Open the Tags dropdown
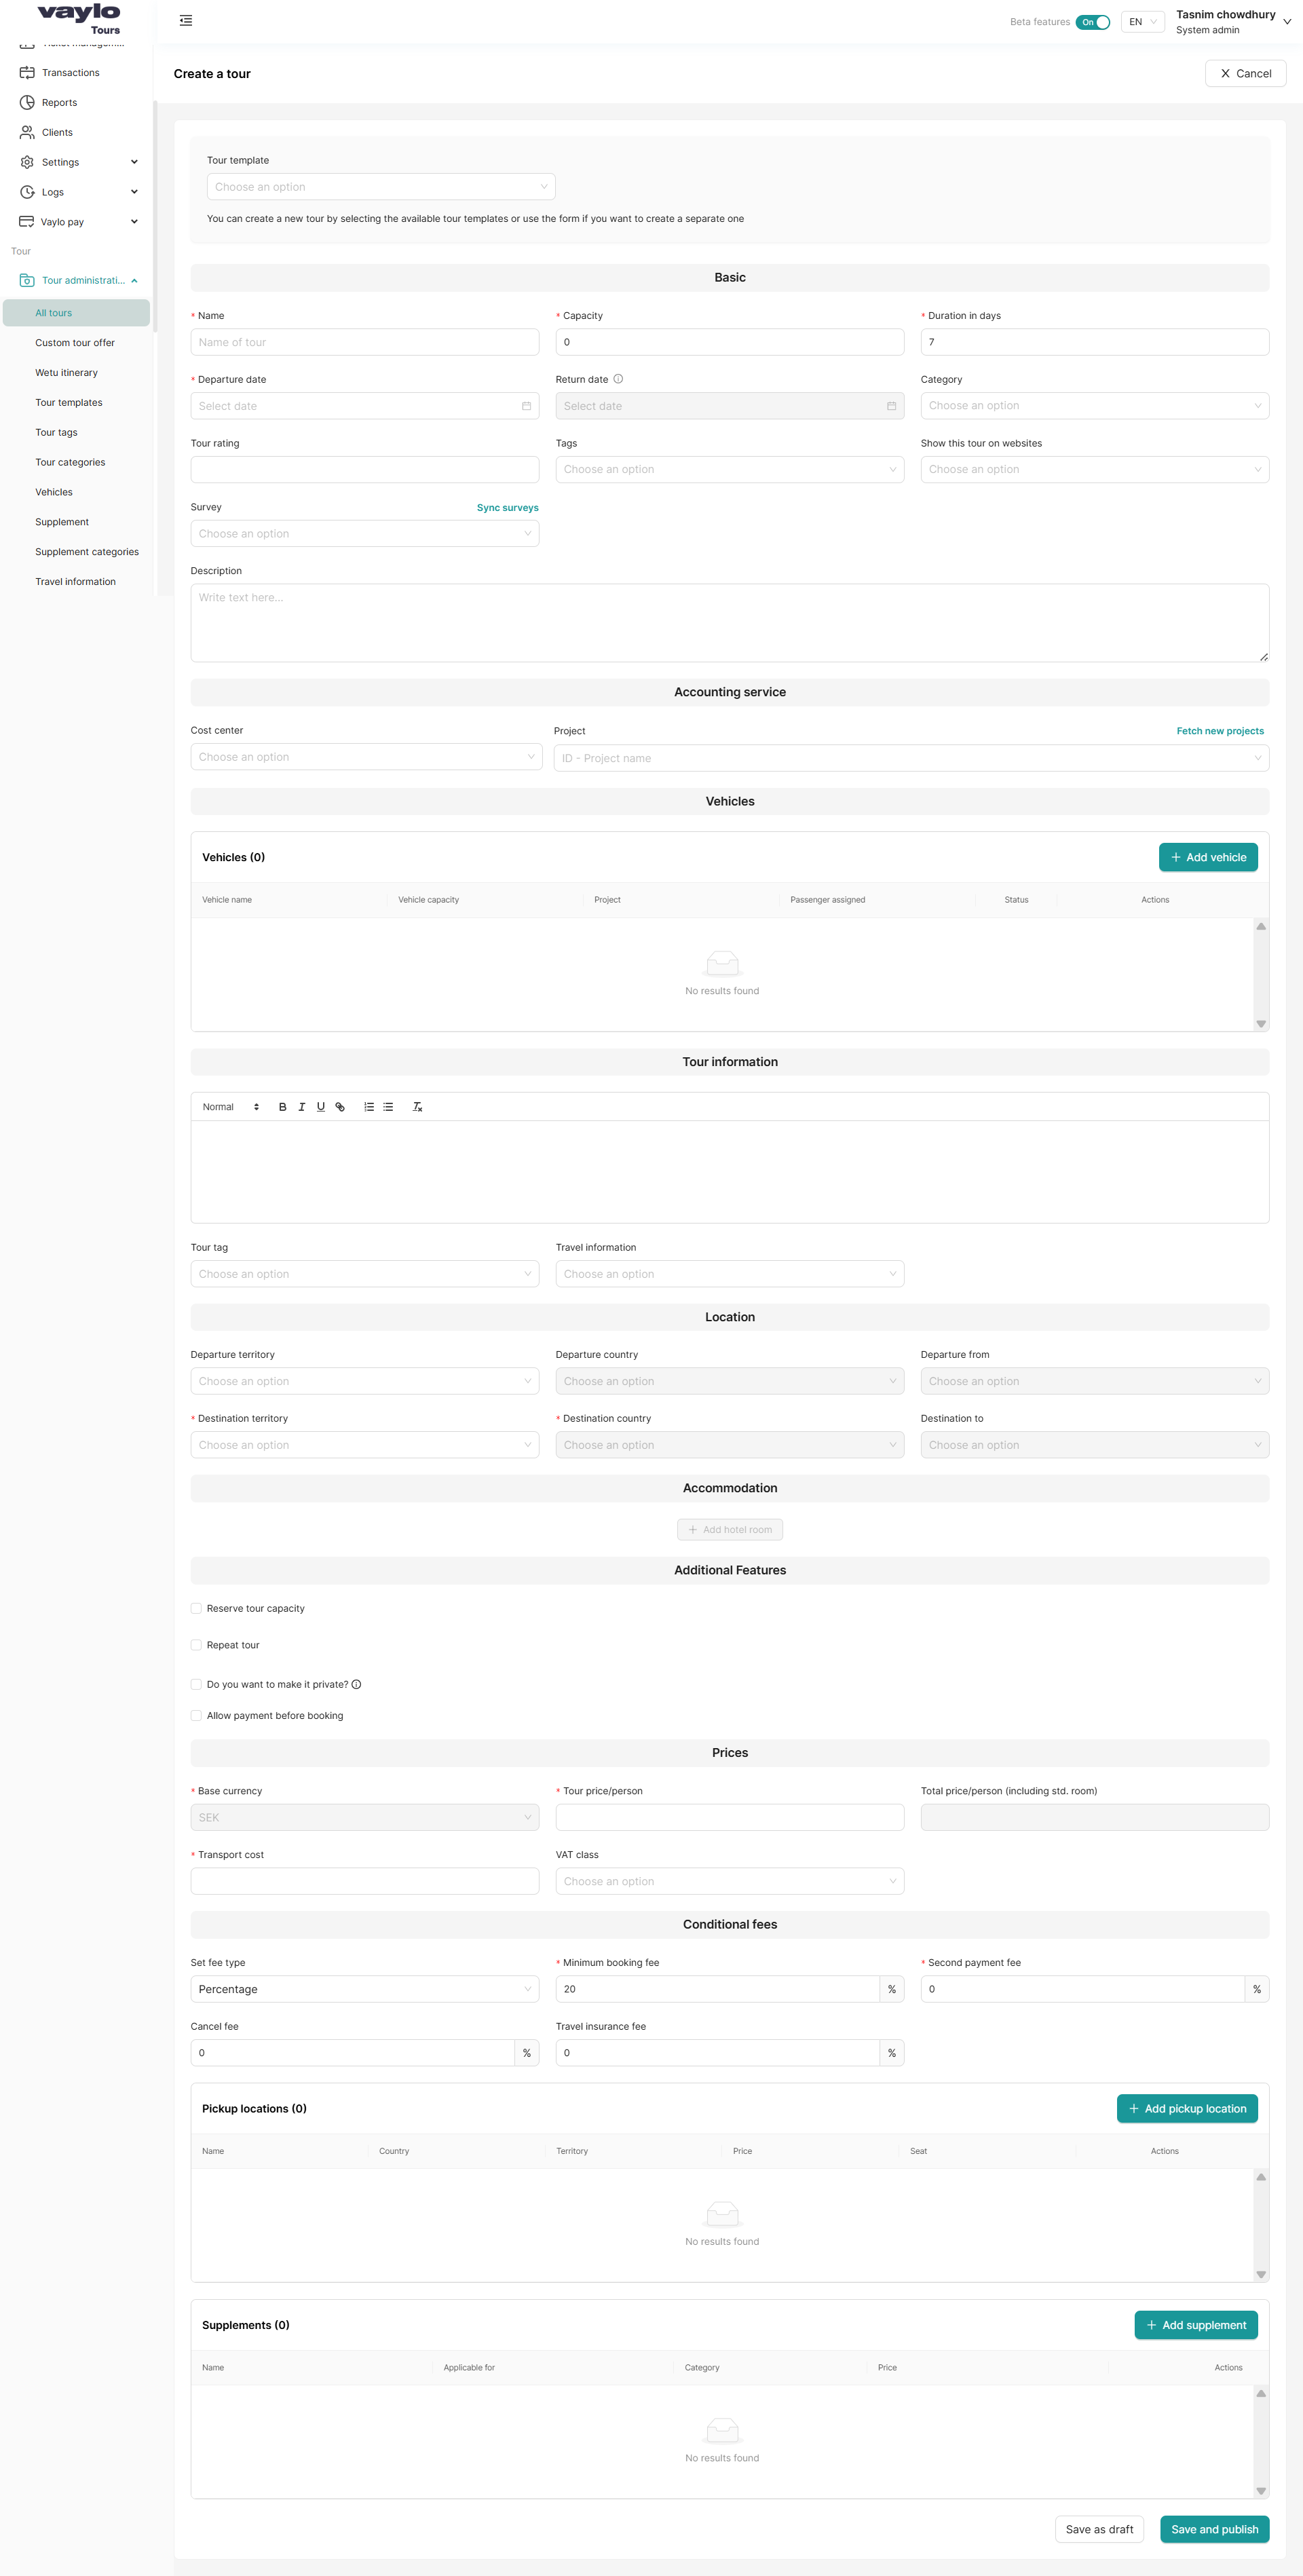This screenshot has height=2576, width=1303. click(x=729, y=469)
